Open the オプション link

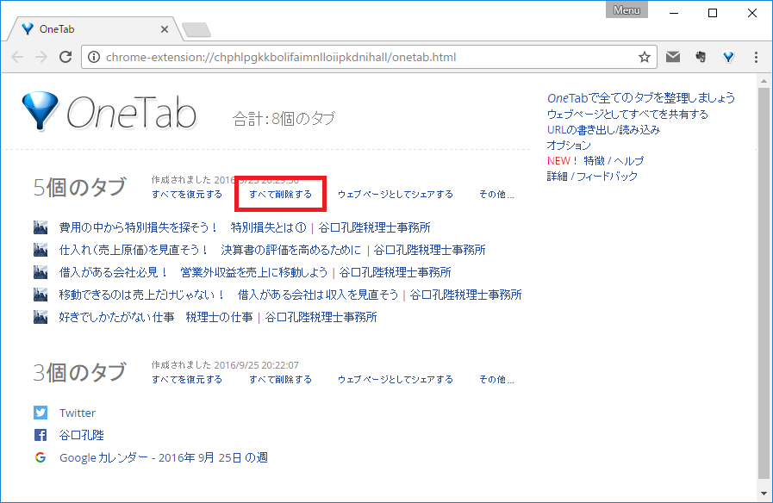pyautogui.click(x=569, y=146)
